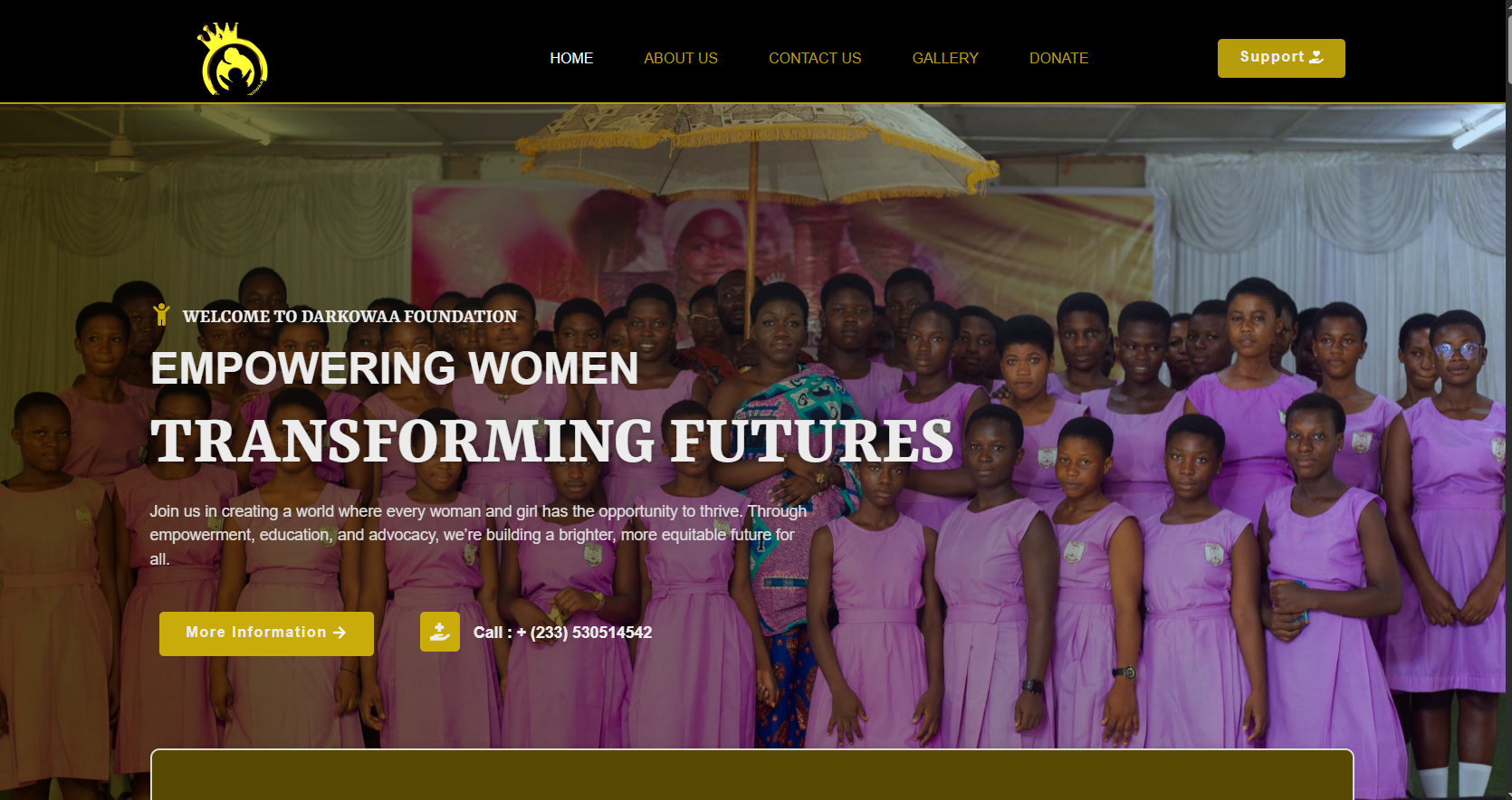Click the yellow Support button
The width and height of the screenshot is (1512, 800).
pos(1281,58)
